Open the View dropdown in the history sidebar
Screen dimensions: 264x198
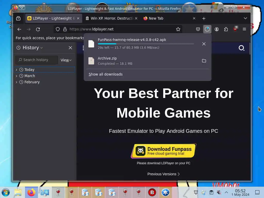pyautogui.click(x=66, y=60)
